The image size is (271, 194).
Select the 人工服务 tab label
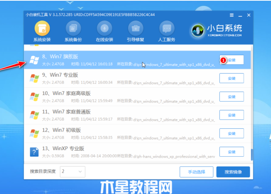tap(167, 39)
